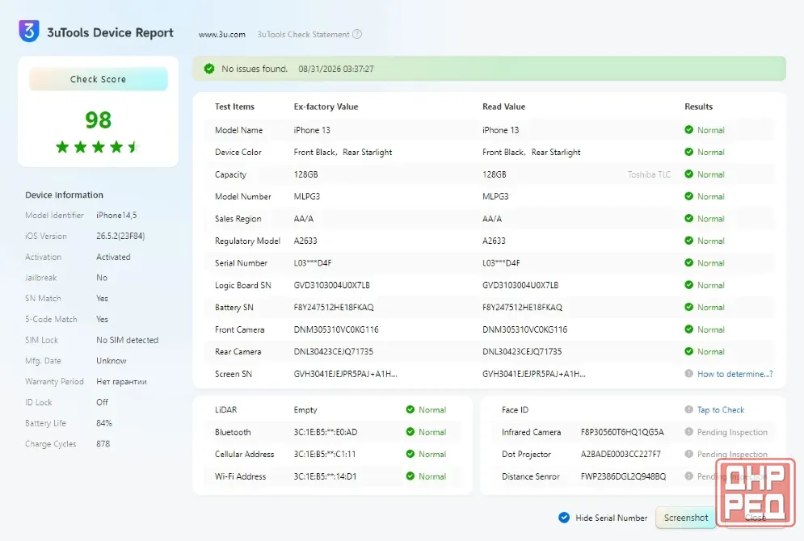This screenshot has height=541, width=804.
Task: Click the Normal check icon for Regulatory Model
Action: pyautogui.click(x=688, y=241)
